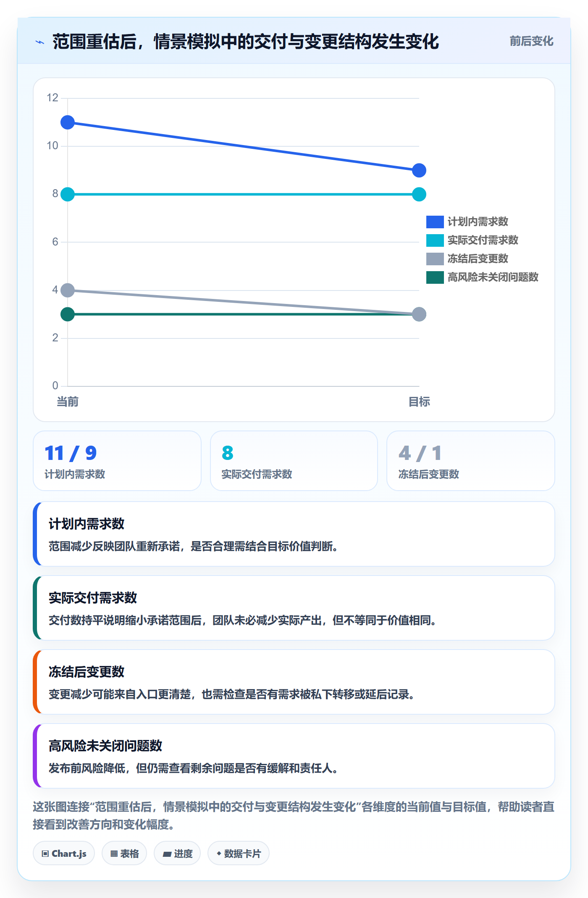Click the y-axis tick label 6
This screenshot has height=898, width=588.
pos(55,242)
